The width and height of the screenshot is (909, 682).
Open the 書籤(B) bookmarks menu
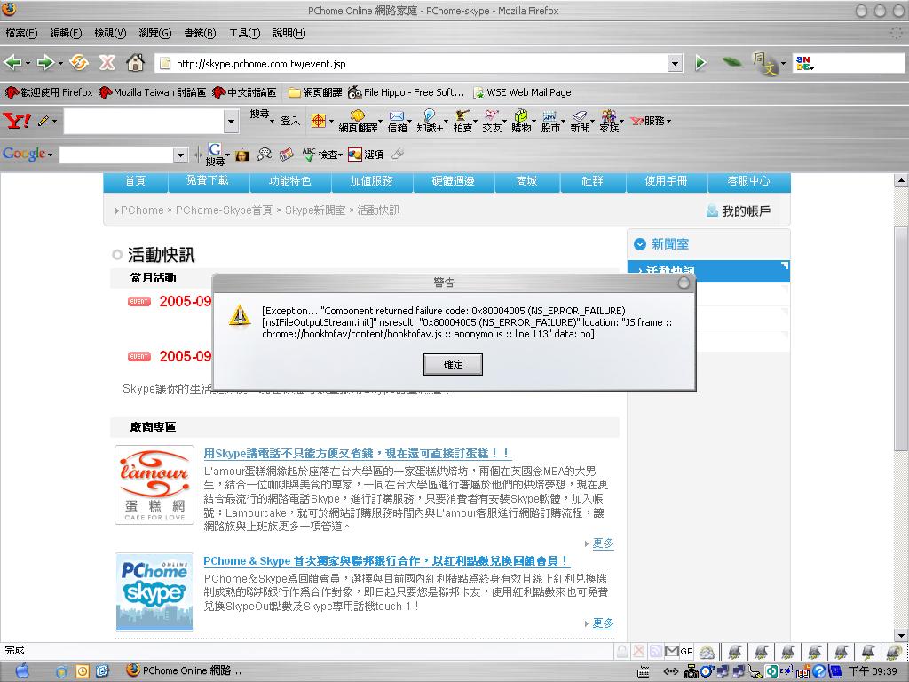point(200,33)
